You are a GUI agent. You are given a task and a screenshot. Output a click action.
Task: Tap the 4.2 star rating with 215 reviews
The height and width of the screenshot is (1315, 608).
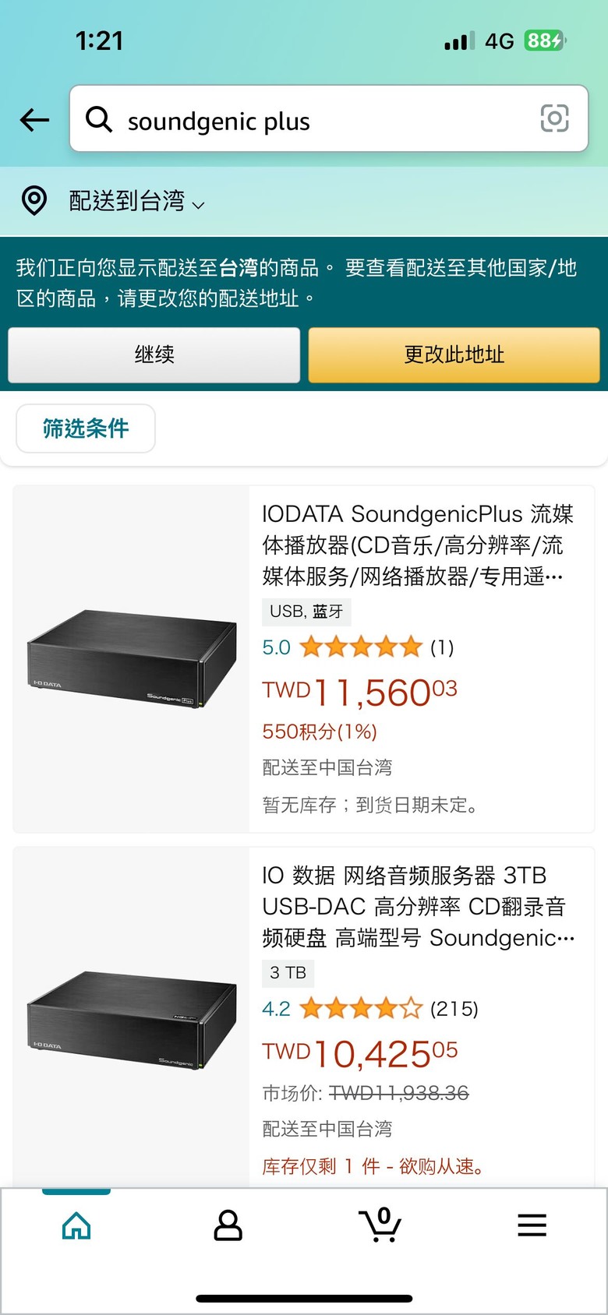click(360, 1009)
